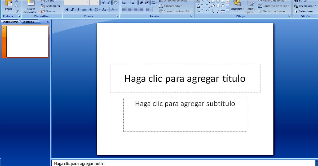
Task: Select the star shape in the Dibujo gallery
Action: [223, 11]
